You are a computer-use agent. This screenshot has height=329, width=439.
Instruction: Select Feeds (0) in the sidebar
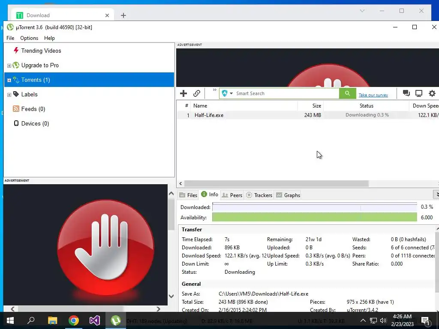33,109
